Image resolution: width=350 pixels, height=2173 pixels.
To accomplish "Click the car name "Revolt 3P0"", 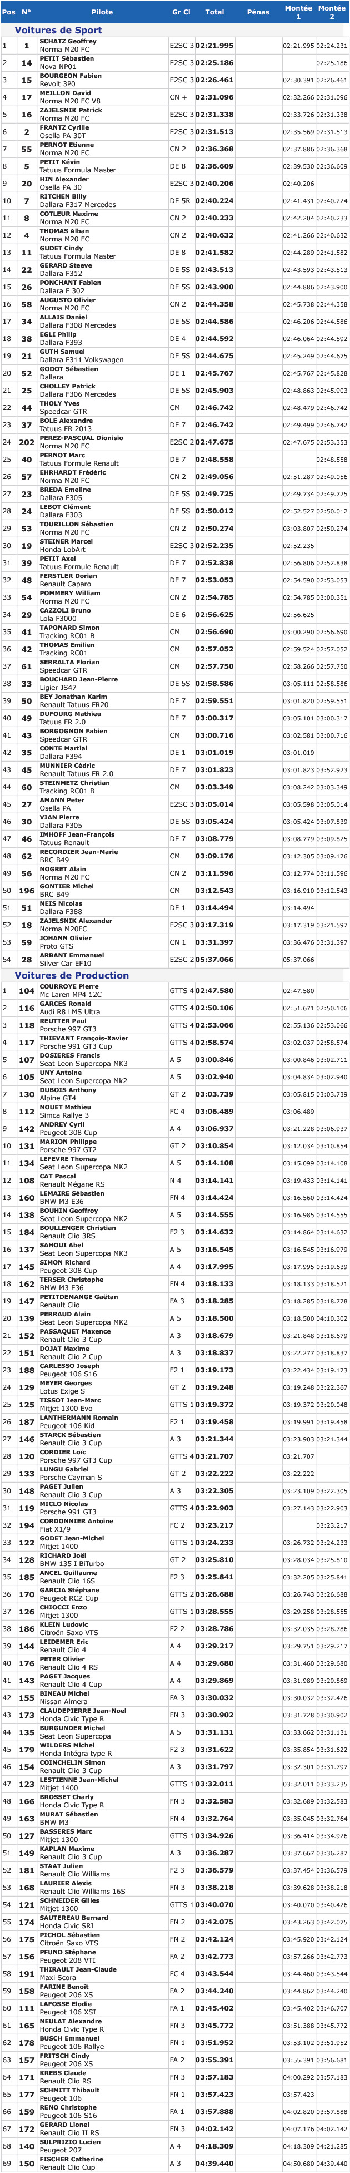I will tap(57, 85).
